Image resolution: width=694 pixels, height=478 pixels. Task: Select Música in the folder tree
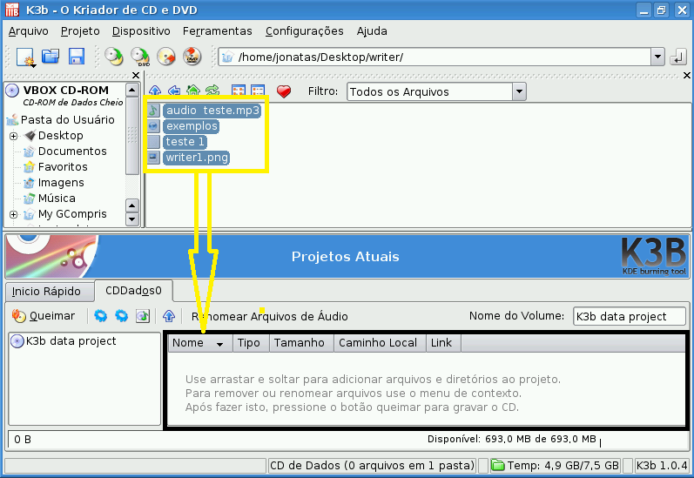pos(57,199)
